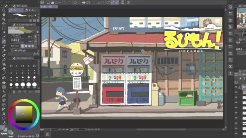Select the Balloon tool
The image size is (246, 138).
click(x=4, y=118)
